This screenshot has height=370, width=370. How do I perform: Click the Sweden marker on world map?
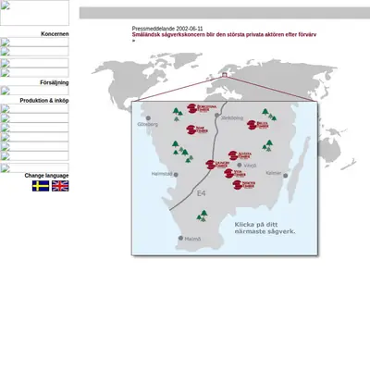[x=225, y=75]
